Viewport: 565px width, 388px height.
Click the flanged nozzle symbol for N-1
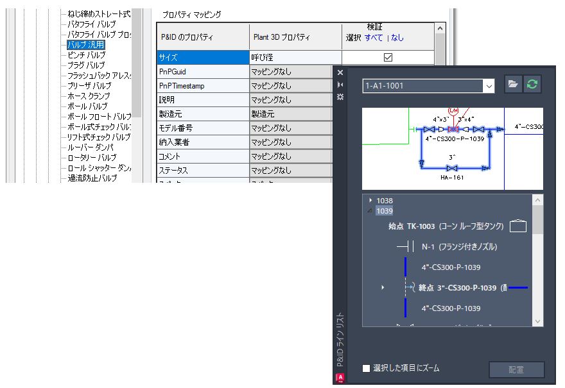[405, 246]
